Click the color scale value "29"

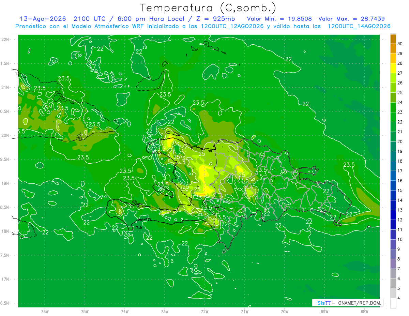tap(400, 54)
